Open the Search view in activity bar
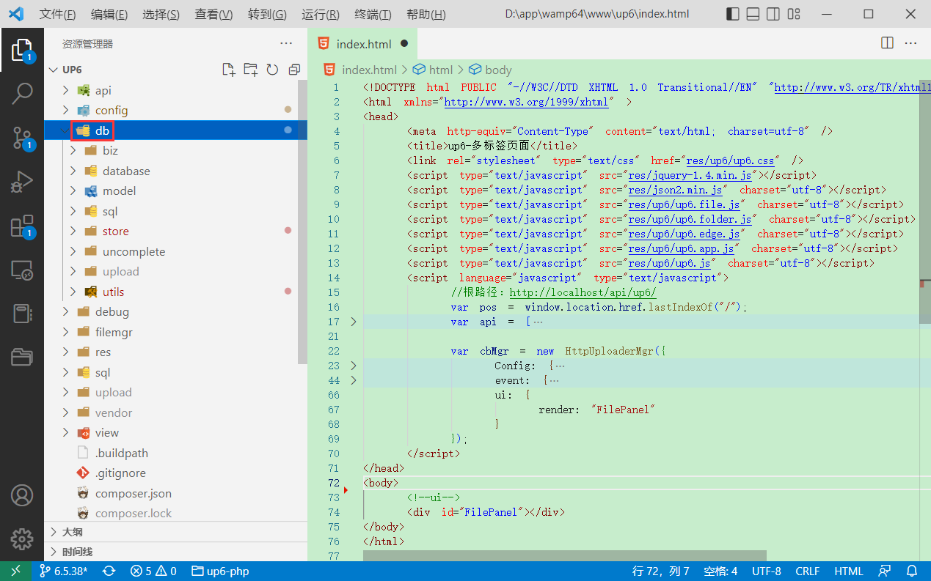 [x=22, y=93]
